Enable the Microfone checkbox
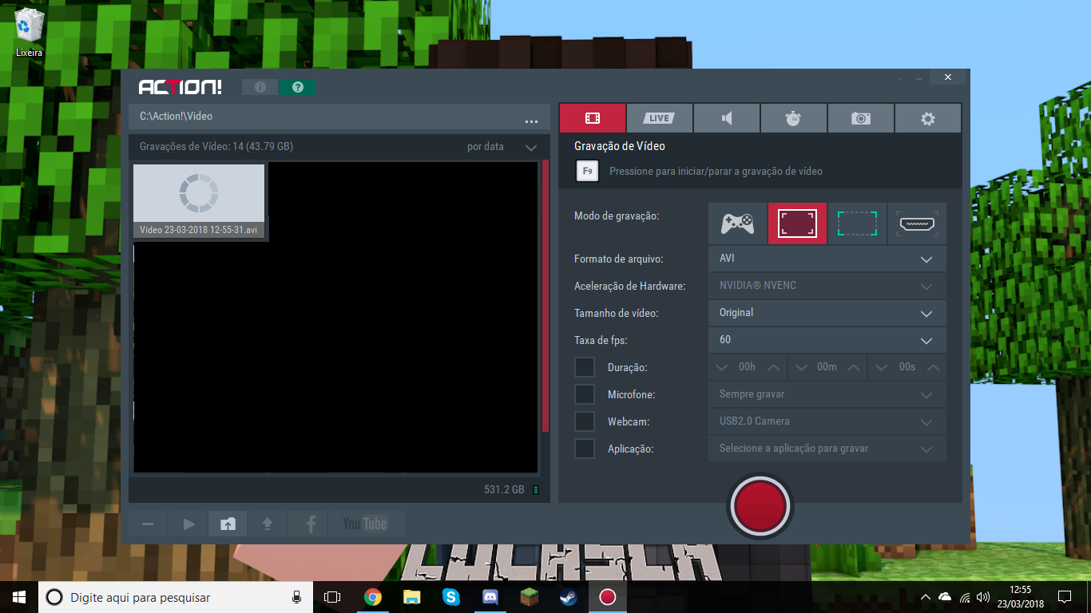1091x613 pixels. click(585, 394)
